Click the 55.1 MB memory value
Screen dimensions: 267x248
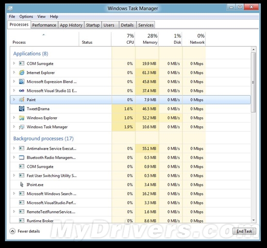149,149
